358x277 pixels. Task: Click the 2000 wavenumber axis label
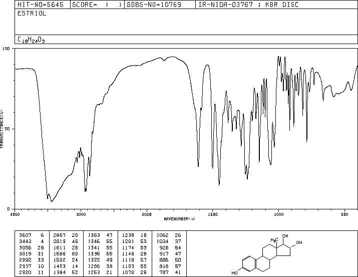pos(147,214)
